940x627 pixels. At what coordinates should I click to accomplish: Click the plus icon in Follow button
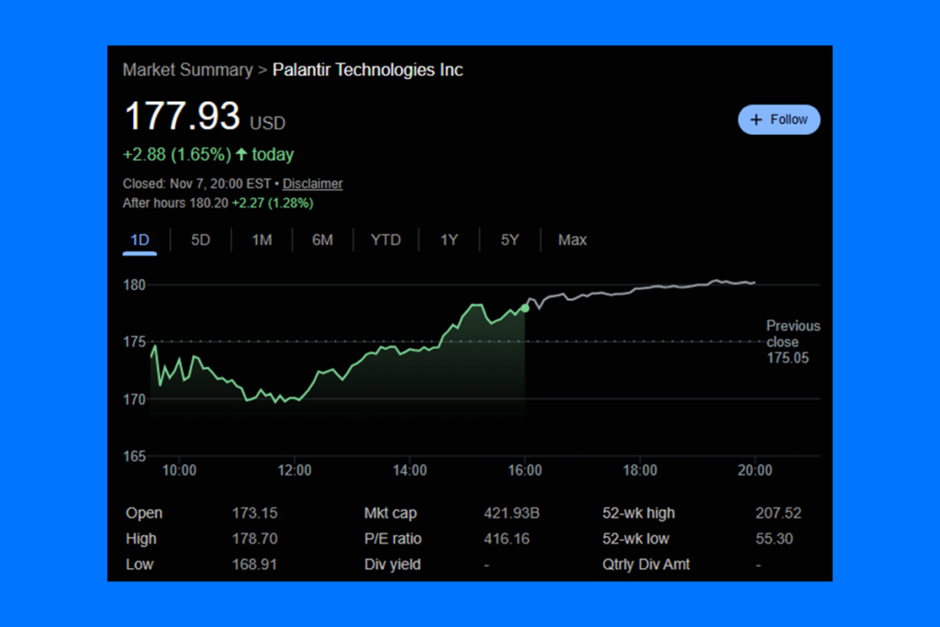coord(756,119)
